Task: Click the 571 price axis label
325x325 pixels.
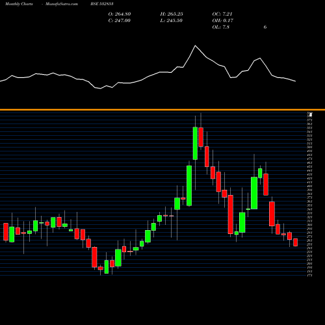Action: coord(309,120)
